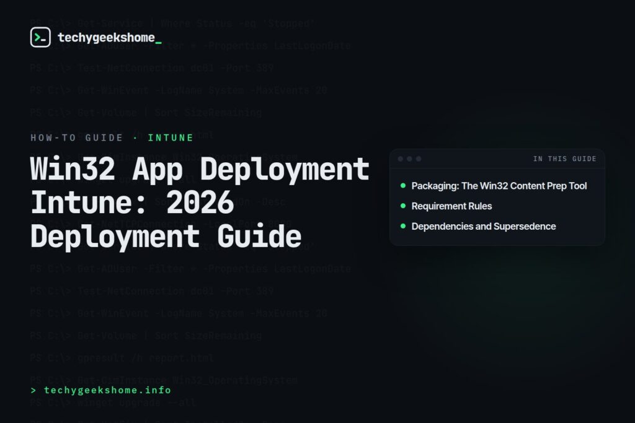This screenshot has height=423, width=635.
Task: Select the 'Requirement Rules' list item
Action: coord(451,206)
